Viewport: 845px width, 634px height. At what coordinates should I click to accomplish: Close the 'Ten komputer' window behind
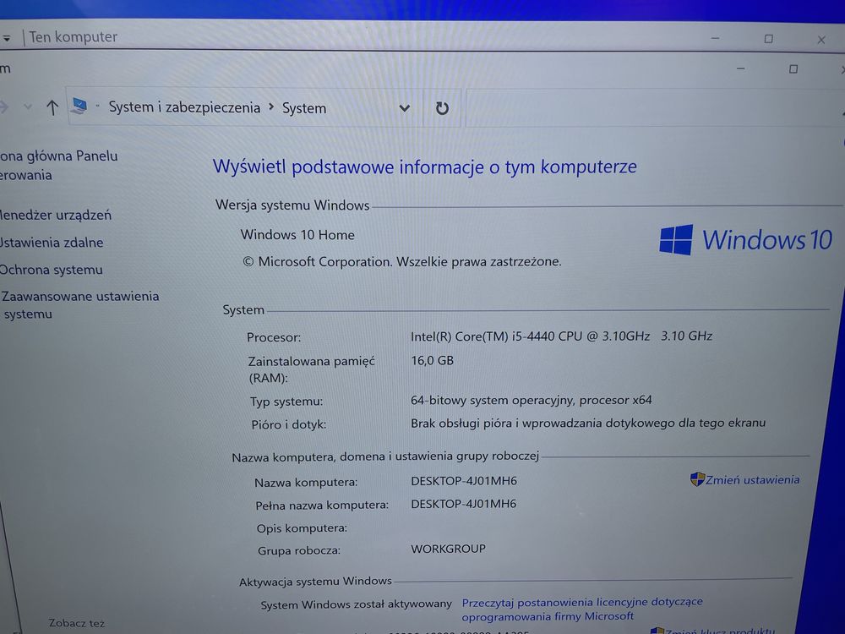(x=821, y=40)
